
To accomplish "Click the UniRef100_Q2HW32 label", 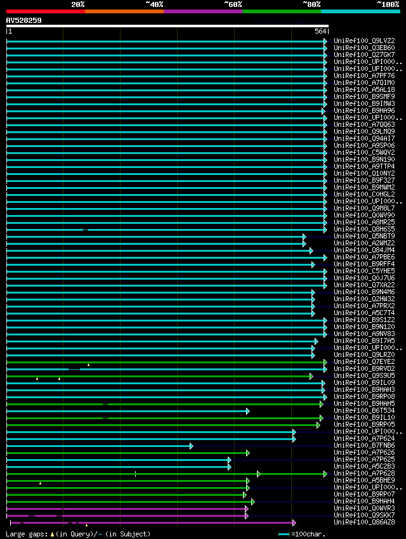I will click(364, 299).
